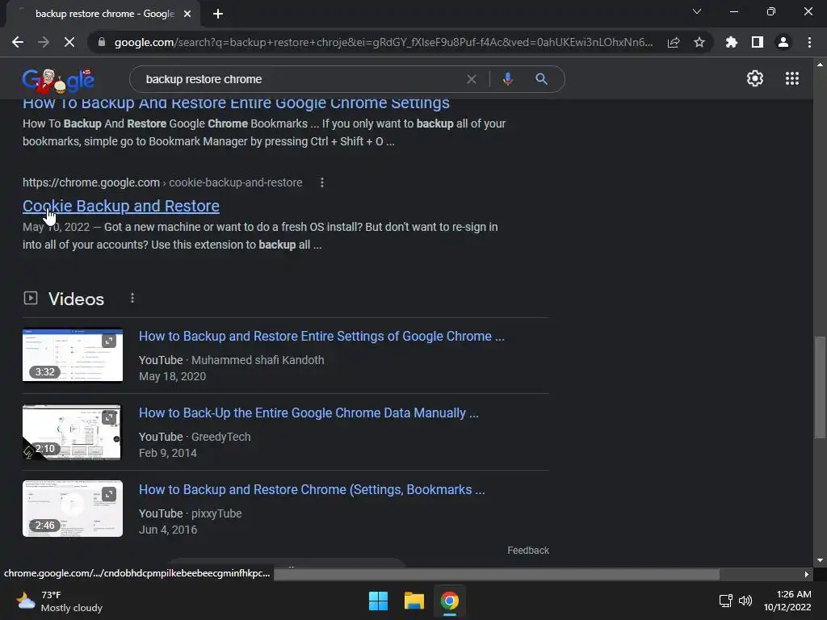Click the Feedback link under videos
This screenshot has height=620, width=827.
coord(528,551)
